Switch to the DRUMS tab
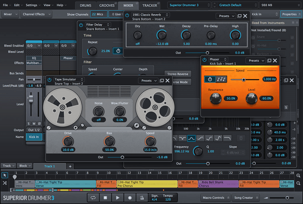Screen dimensions: 303x204 (x=86, y=5)
